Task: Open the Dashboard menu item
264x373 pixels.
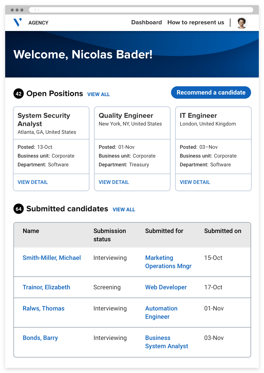Action: coord(146,22)
